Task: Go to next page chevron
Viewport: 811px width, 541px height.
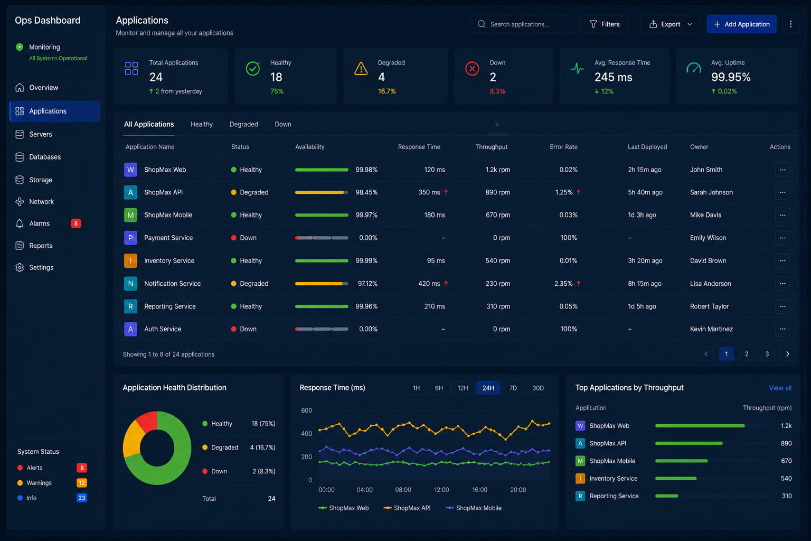Action: coord(787,354)
